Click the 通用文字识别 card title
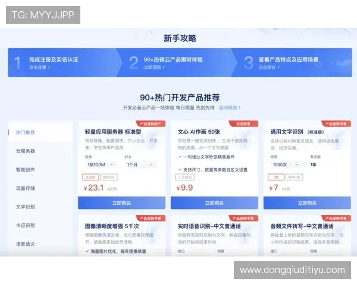This screenshot has height=285, width=357. (297, 132)
